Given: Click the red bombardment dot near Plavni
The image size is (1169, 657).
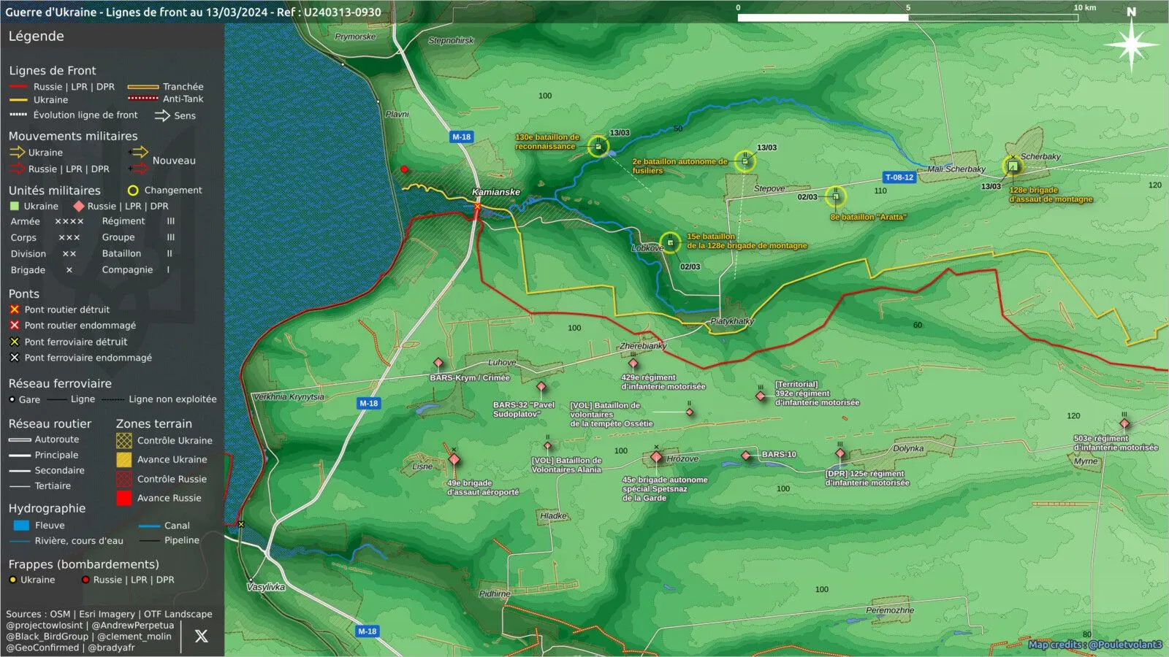Looking at the screenshot, I should [404, 169].
